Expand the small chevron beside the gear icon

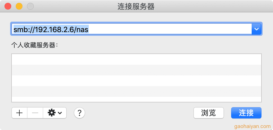(60, 113)
